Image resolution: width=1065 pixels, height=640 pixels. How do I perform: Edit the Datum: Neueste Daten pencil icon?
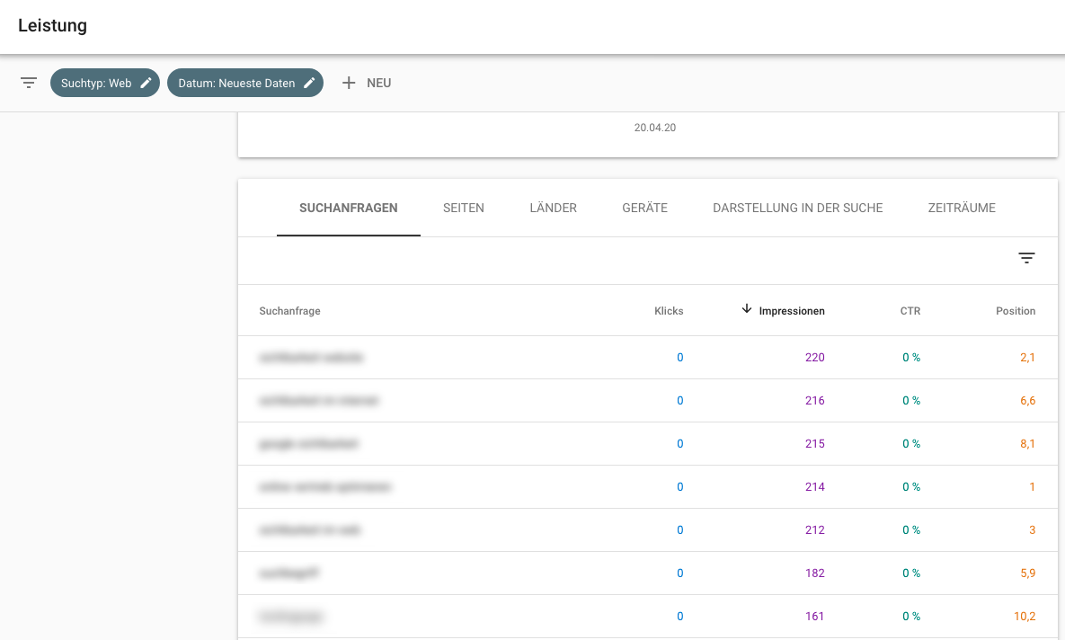(x=309, y=83)
